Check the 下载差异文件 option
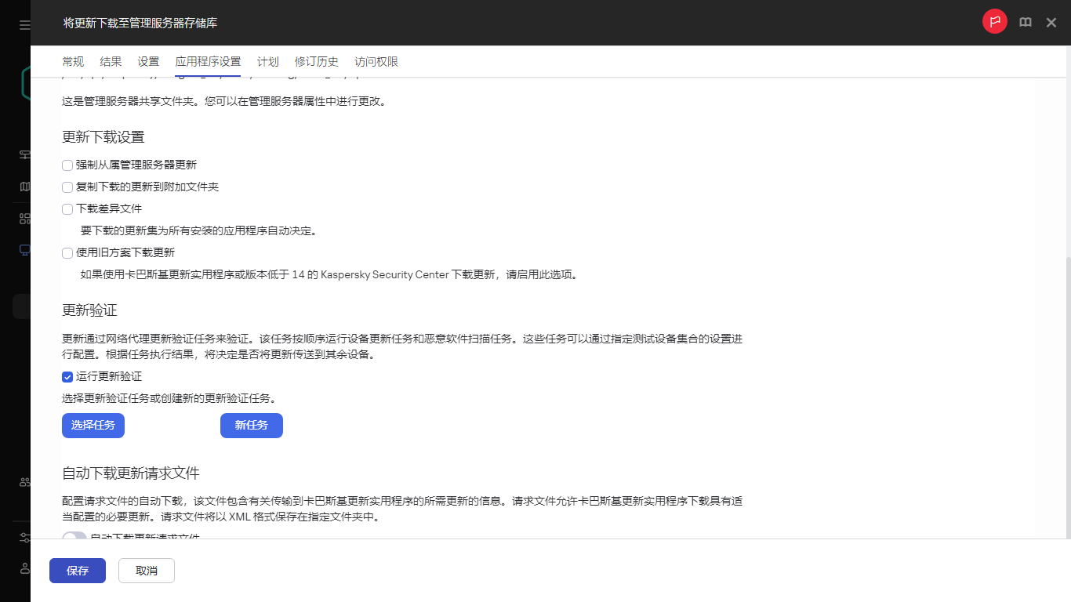The height and width of the screenshot is (602, 1071). coord(67,209)
